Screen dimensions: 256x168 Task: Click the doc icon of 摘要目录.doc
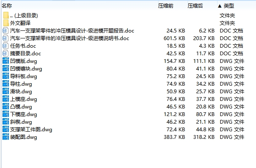click(x=5, y=53)
